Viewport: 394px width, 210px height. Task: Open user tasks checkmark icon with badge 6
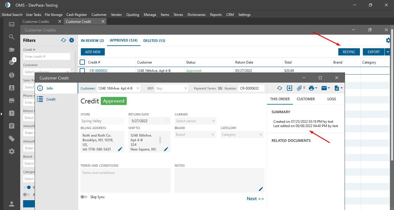12,62
